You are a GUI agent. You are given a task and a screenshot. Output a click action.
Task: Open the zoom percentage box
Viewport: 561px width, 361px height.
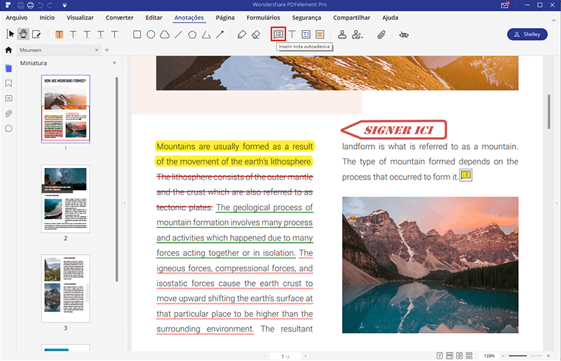coord(489,355)
